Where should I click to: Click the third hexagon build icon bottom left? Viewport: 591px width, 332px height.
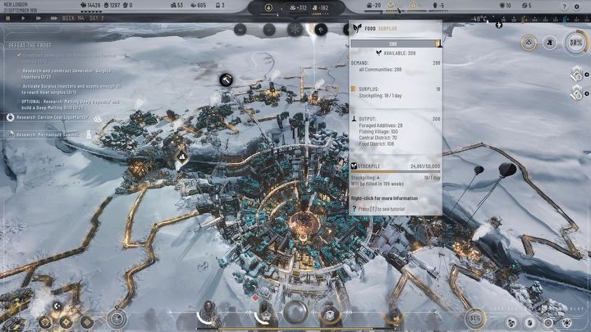[x=87, y=322]
